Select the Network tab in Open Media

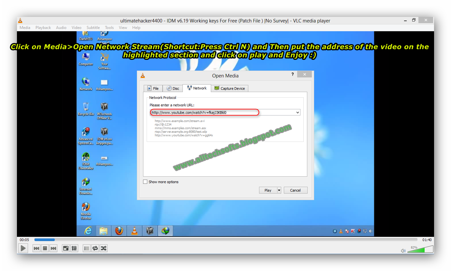click(x=197, y=88)
